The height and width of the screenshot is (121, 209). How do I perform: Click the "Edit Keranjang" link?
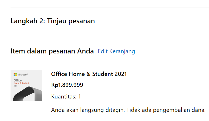(116, 51)
